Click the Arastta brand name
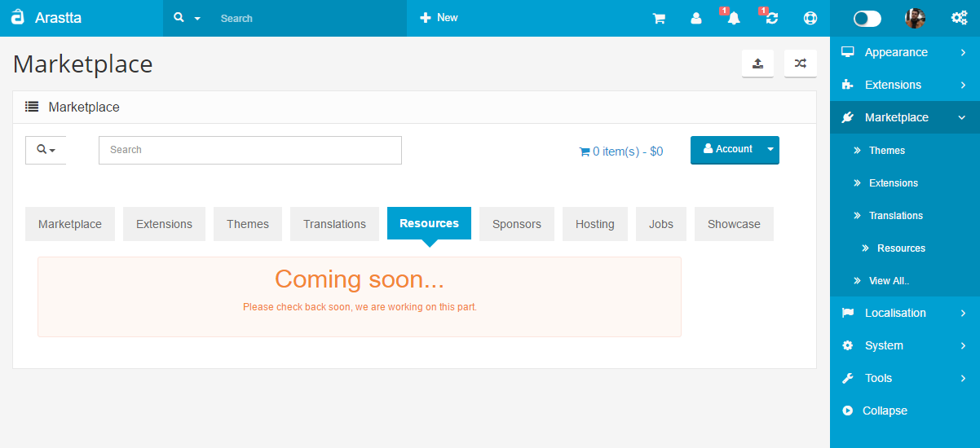Screen dimensions: 980x448 (x=58, y=18)
